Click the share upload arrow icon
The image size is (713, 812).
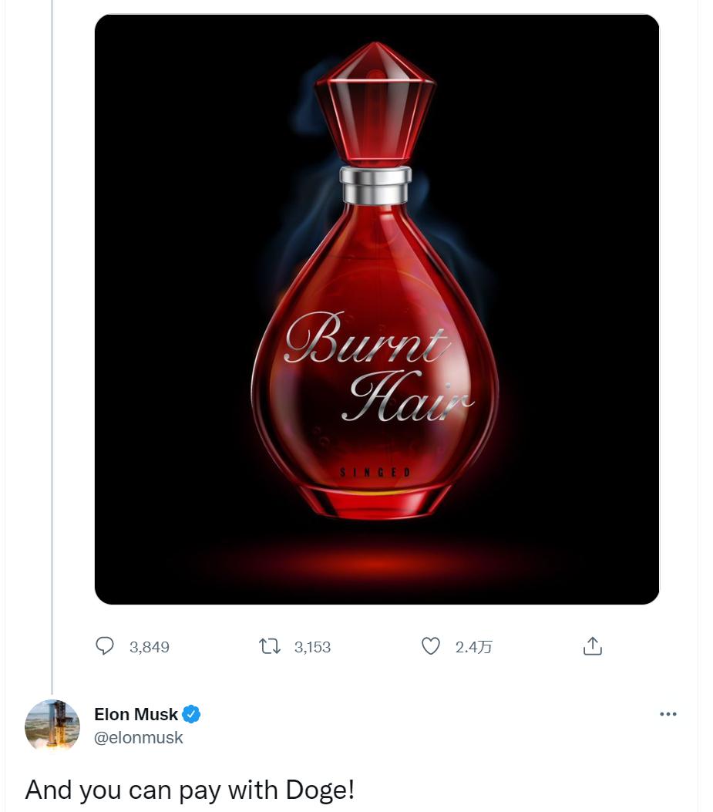(x=592, y=647)
